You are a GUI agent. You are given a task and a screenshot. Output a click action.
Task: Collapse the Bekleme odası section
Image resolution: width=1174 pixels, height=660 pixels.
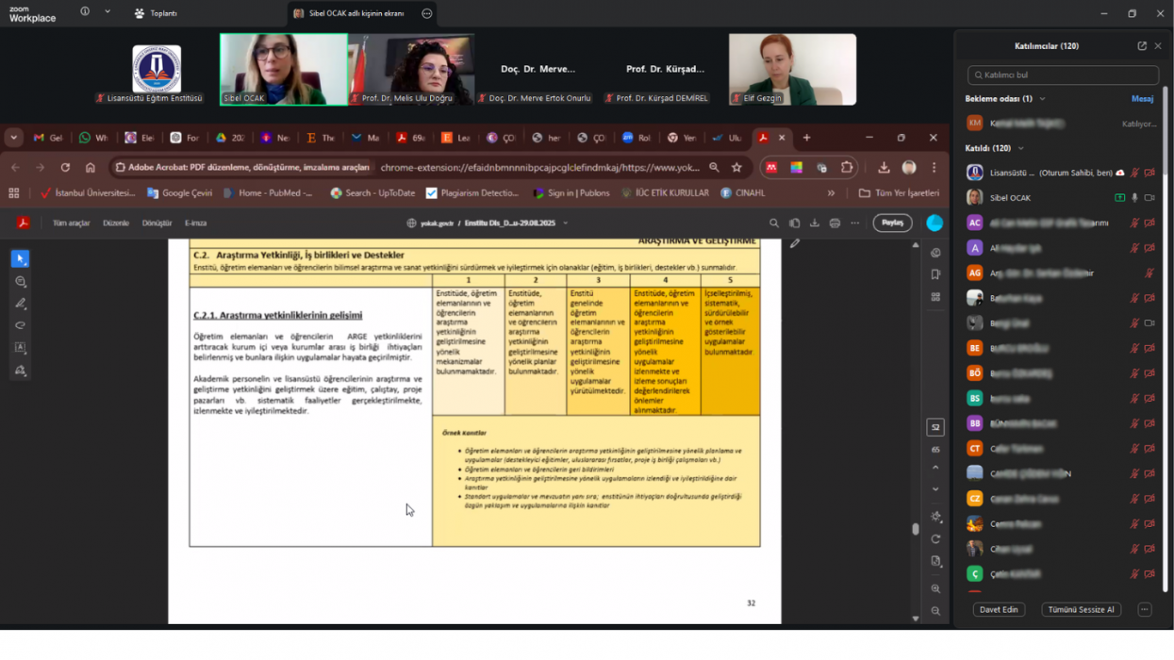(1042, 99)
